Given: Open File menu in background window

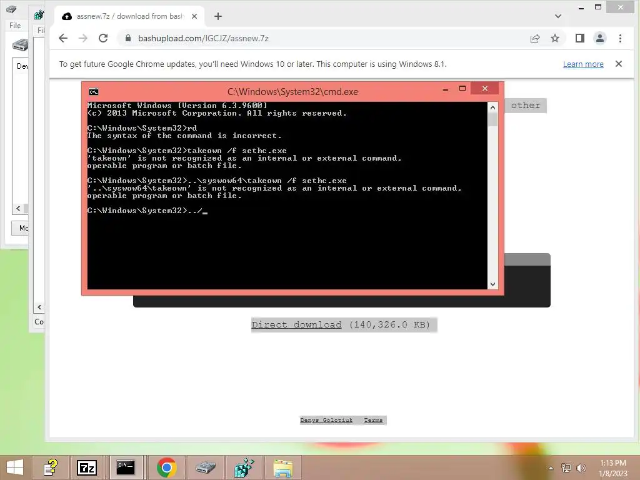Looking at the screenshot, I should (x=15, y=25).
